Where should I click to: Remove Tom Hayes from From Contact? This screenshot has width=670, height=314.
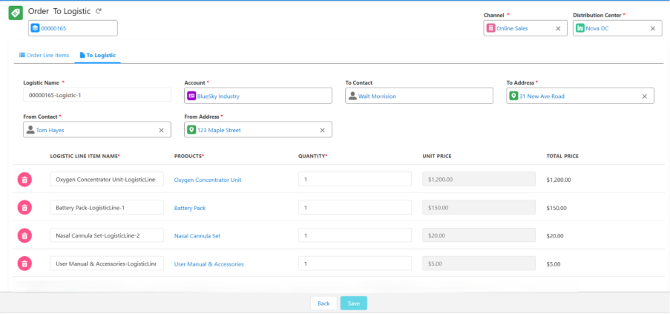click(x=161, y=130)
